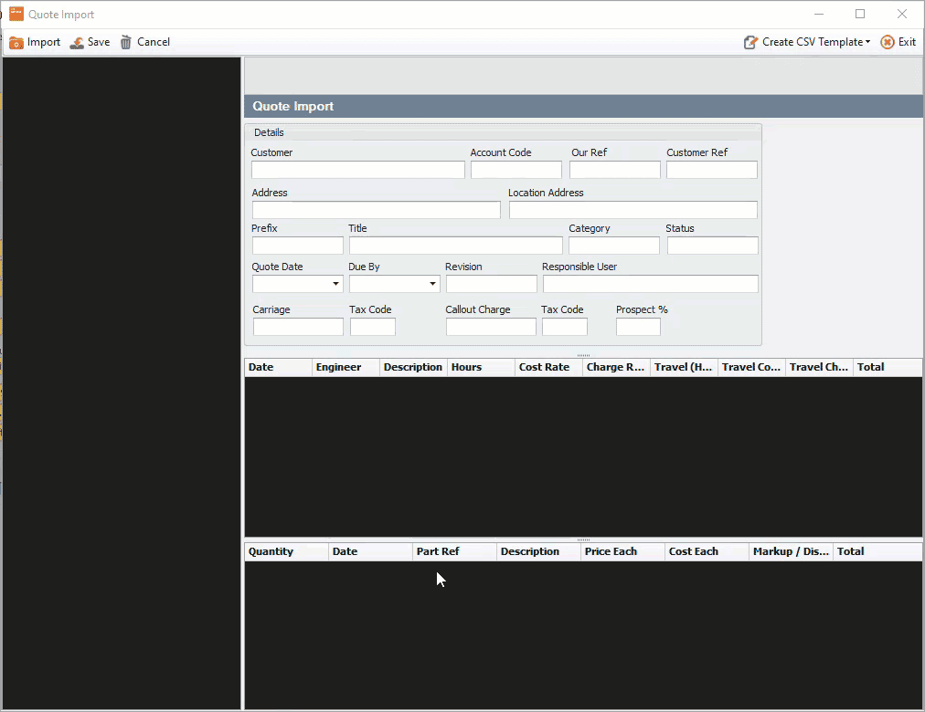Sort by Hours column header
925x712 pixels.
(482, 367)
